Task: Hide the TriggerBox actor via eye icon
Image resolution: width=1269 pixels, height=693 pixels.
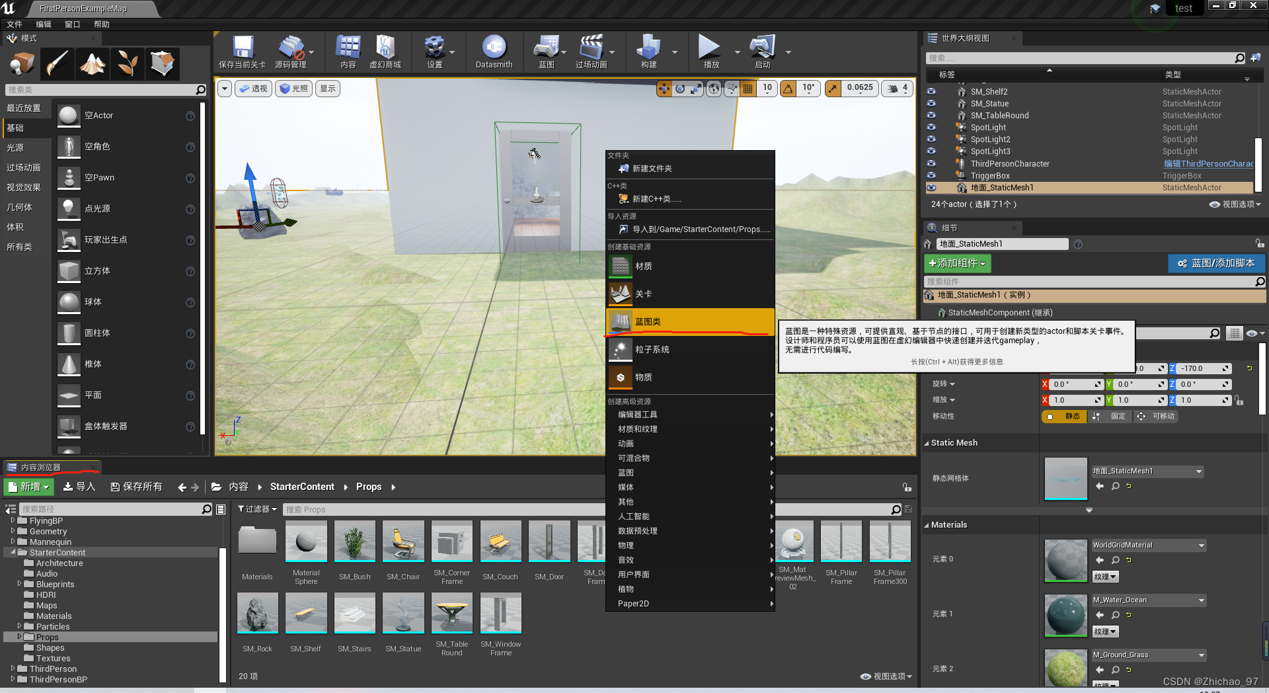Action: click(x=931, y=176)
